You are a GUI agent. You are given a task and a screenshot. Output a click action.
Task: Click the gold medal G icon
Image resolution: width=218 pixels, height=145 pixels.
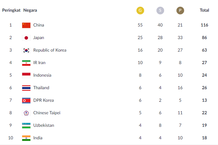140,11
